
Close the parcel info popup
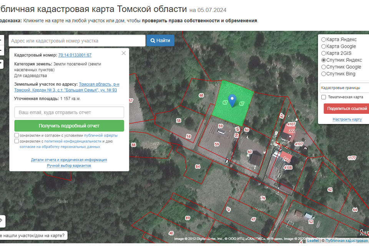point(123,53)
